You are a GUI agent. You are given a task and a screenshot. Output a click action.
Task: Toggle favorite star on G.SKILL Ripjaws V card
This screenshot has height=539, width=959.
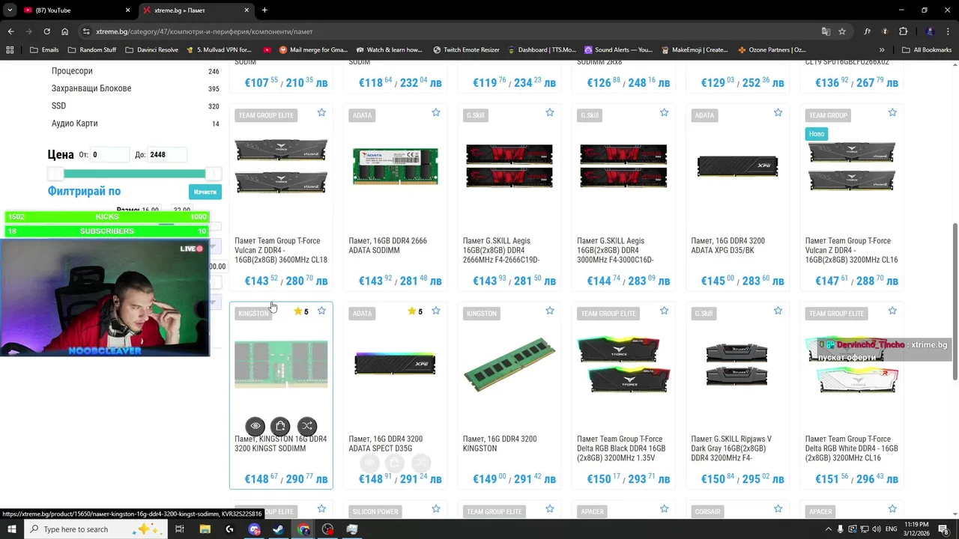click(x=778, y=311)
